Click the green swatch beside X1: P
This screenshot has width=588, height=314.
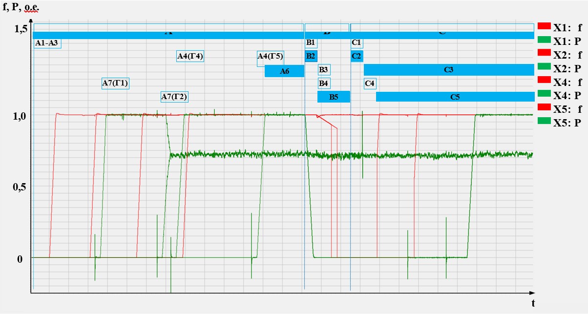tap(544, 39)
